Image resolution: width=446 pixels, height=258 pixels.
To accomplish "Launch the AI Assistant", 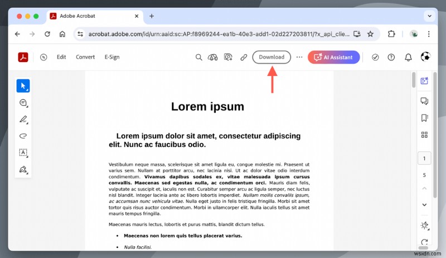I will [x=333, y=57].
